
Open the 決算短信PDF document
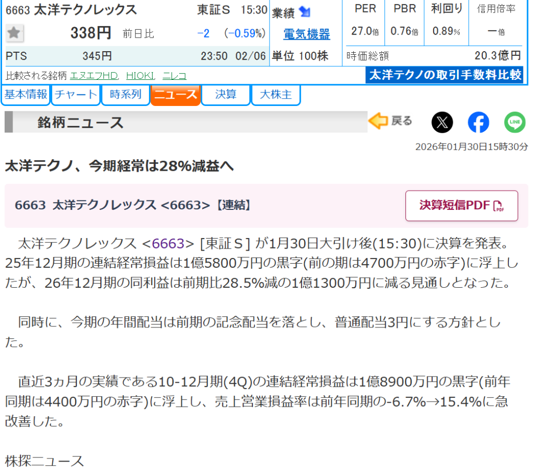(461, 206)
